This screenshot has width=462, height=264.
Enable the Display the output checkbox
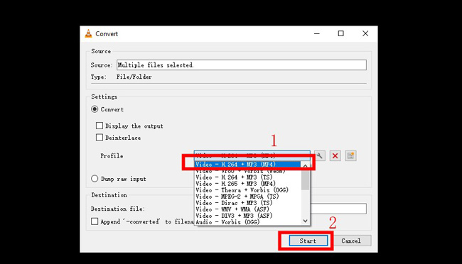coord(100,126)
